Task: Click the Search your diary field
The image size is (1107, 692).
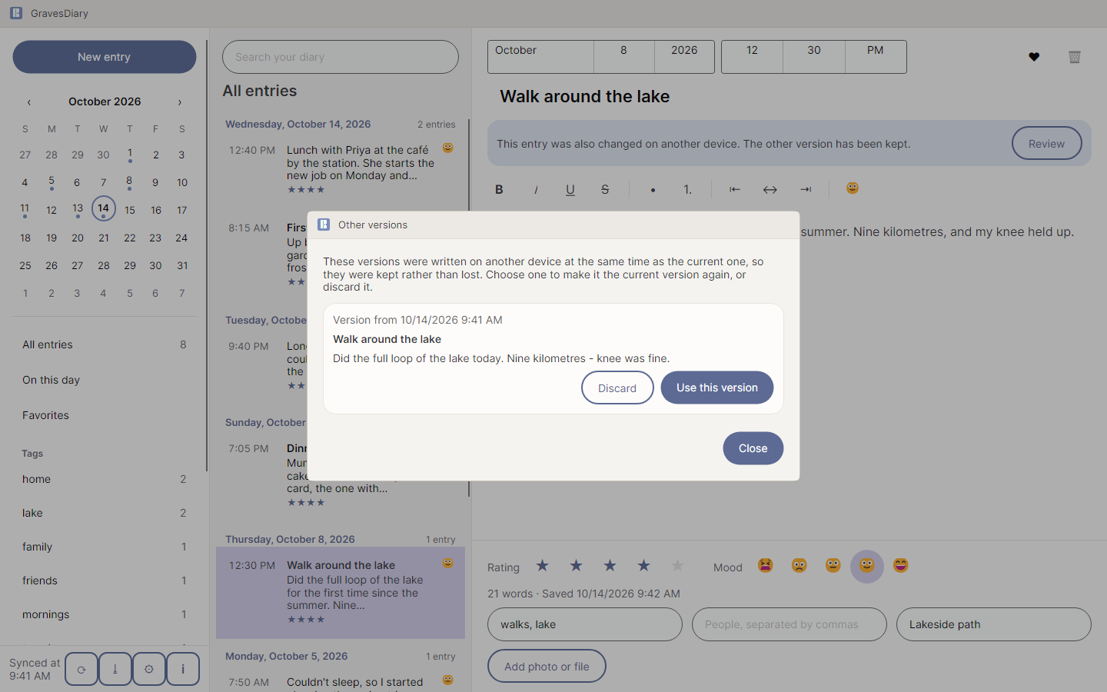Action: pos(341,57)
